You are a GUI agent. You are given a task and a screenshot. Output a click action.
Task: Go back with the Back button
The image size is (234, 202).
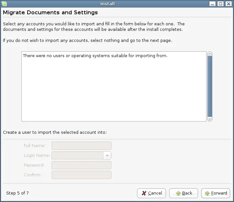(x=183, y=193)
